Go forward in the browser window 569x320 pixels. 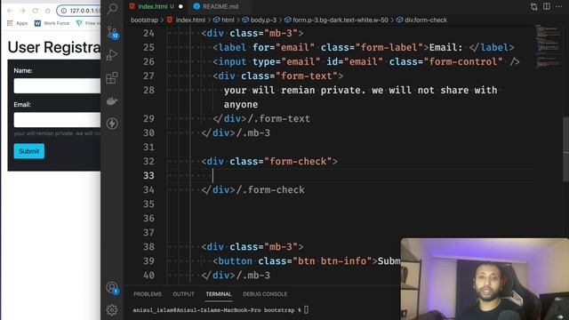point(22,11)
